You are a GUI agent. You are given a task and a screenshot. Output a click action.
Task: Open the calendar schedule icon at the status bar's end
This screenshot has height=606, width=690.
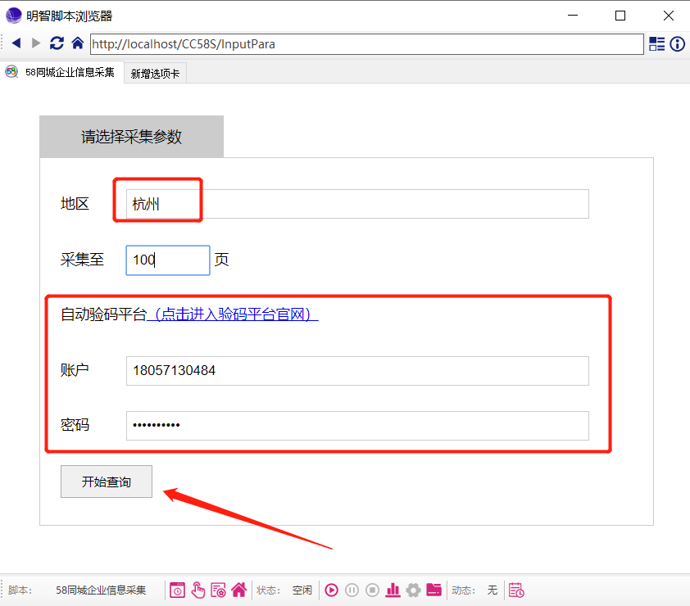point(516,590)
